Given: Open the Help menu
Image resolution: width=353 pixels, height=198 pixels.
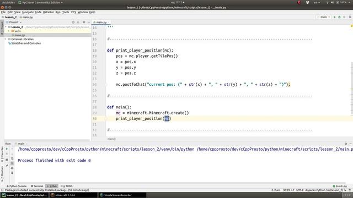Looking at the screenshot, I should pyautogui.click(x=92, y=12).
